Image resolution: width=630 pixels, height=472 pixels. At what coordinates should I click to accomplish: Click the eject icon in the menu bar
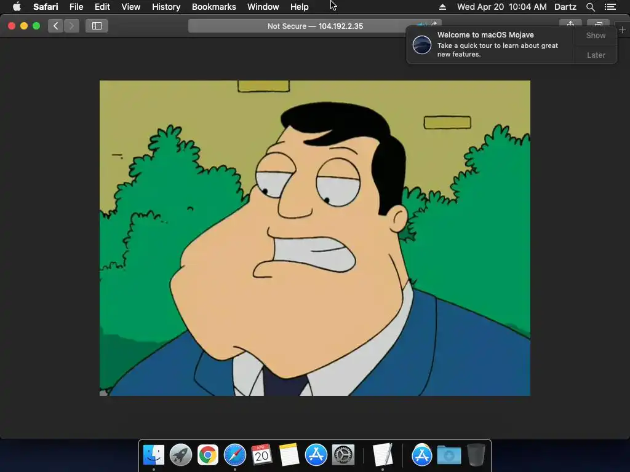pyautogui.click(x=442, y=7)
